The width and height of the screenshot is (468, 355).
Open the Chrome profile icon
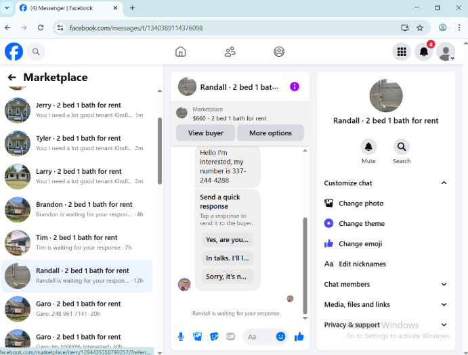coord(443,28)
